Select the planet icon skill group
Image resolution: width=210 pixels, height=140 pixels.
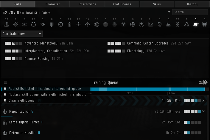click(195, 24)
